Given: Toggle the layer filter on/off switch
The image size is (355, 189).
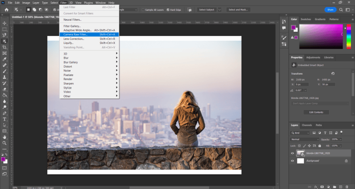Looking at the screenshot, I should [342, 132].
